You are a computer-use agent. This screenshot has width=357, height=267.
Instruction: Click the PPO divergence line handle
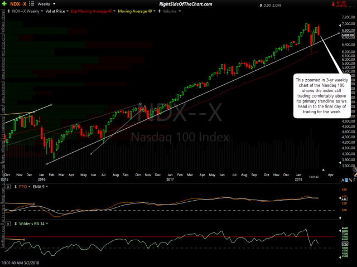[34, 203]
